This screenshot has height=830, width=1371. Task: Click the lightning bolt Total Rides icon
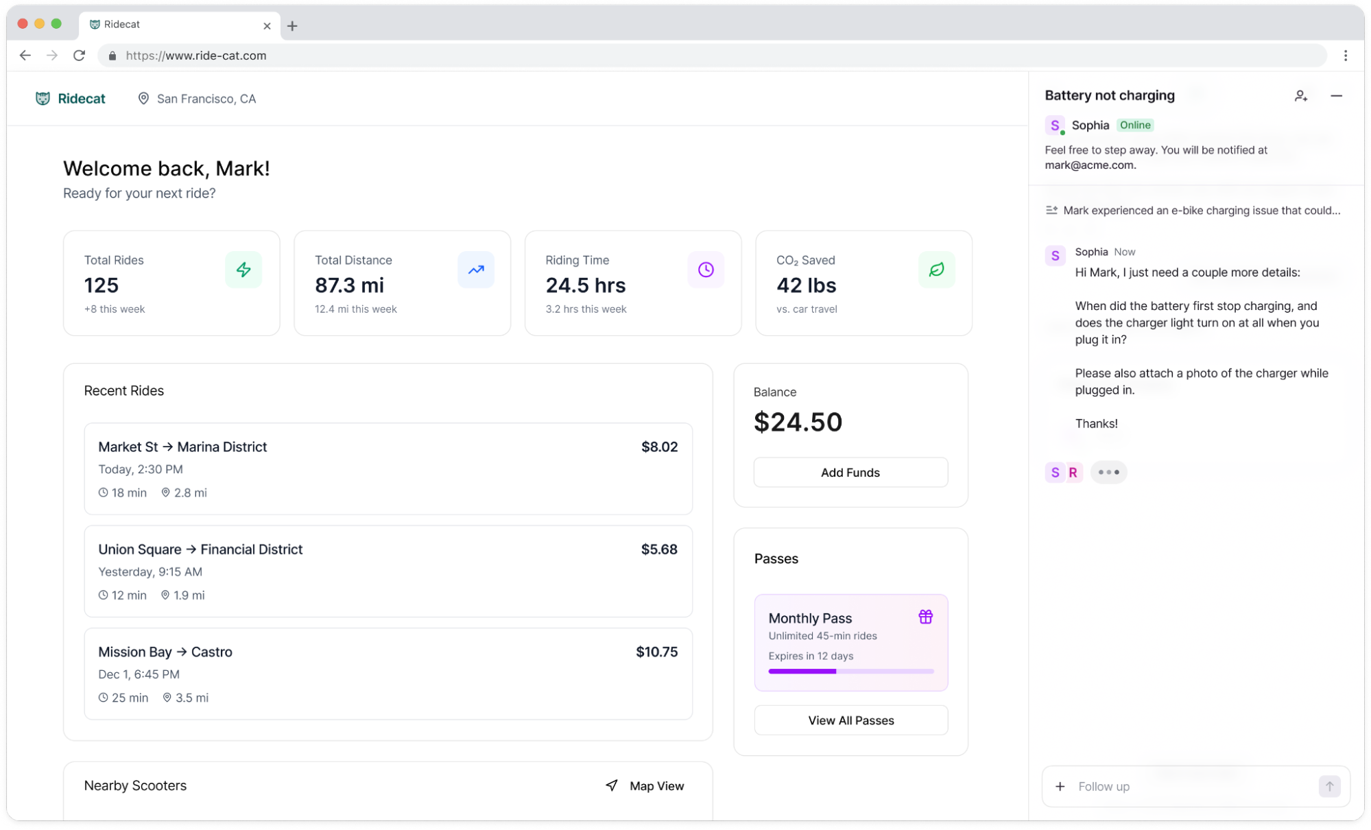[243, 270]
